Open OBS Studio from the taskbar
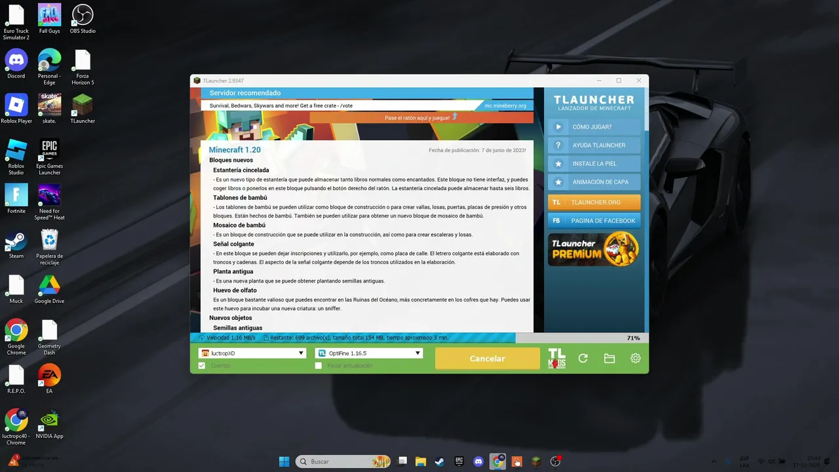The image size is (839, 472). coord(555,462)
